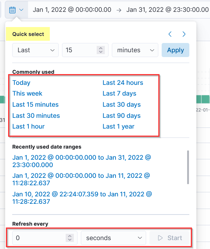This screenshot has height=249, width=210.
Task: Click end date Jan 31, 2022 @ 23:30:00.00
Action: 168,10
